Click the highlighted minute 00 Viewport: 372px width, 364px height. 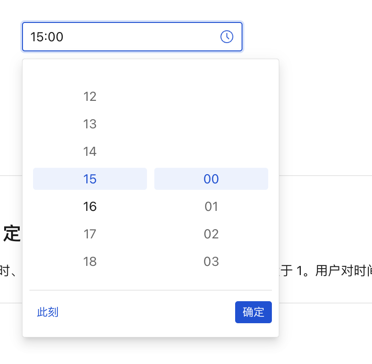click(x=211, y=179)
